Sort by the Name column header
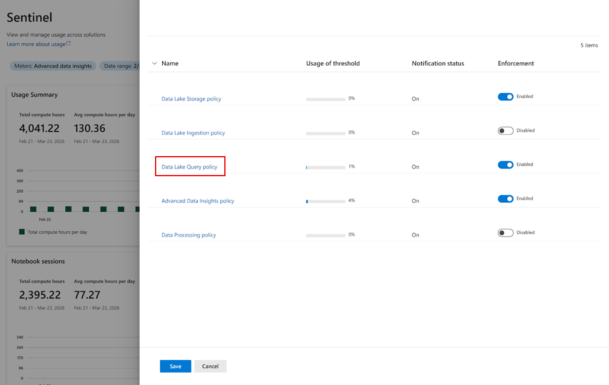The image size is (609, 385). coord(170,63)
